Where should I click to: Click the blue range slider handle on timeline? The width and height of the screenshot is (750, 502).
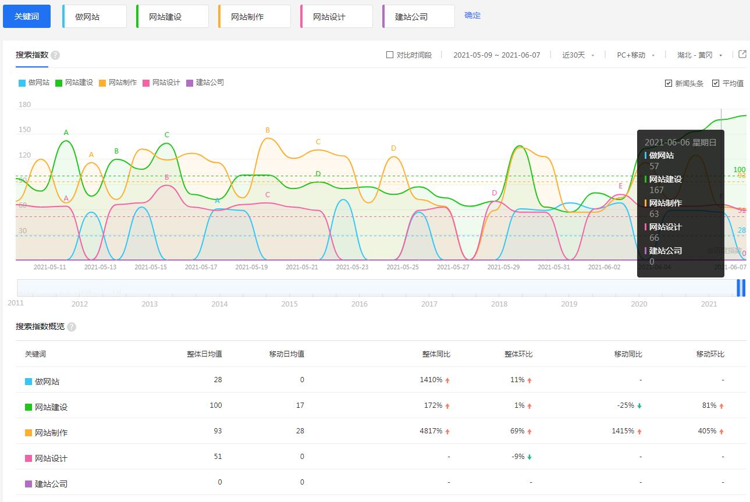click(741, 288)
